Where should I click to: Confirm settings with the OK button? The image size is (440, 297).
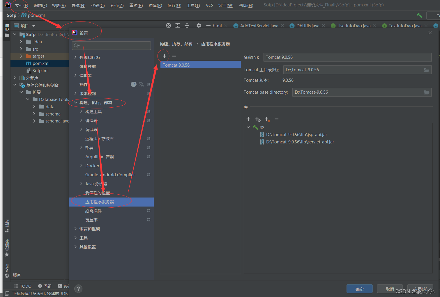click(x=360, y=289)
